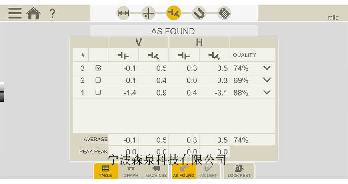The image size is (348, 184).
Task: Expand details for the 74% quality row
Action: [x=267, y=68]
